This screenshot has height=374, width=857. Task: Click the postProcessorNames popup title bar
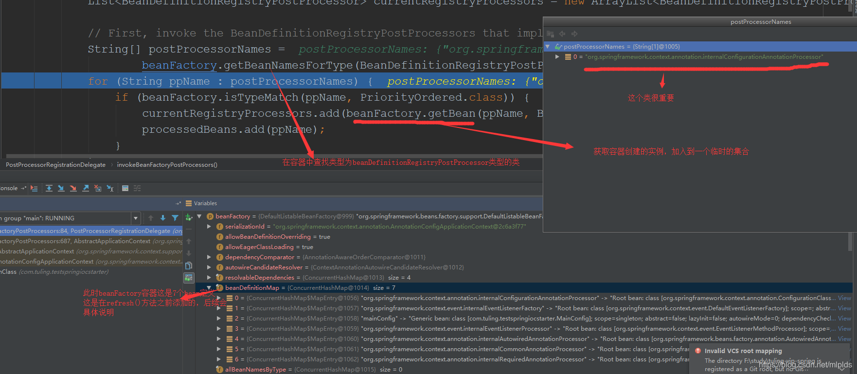click(699, 22)
